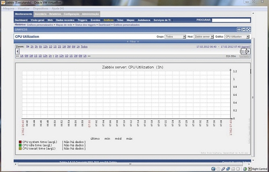Toggle fullscreen icon in the GRAFICOS header
Image resolution: width=269 pixels, height=172 pixels.
pos(248,29)
